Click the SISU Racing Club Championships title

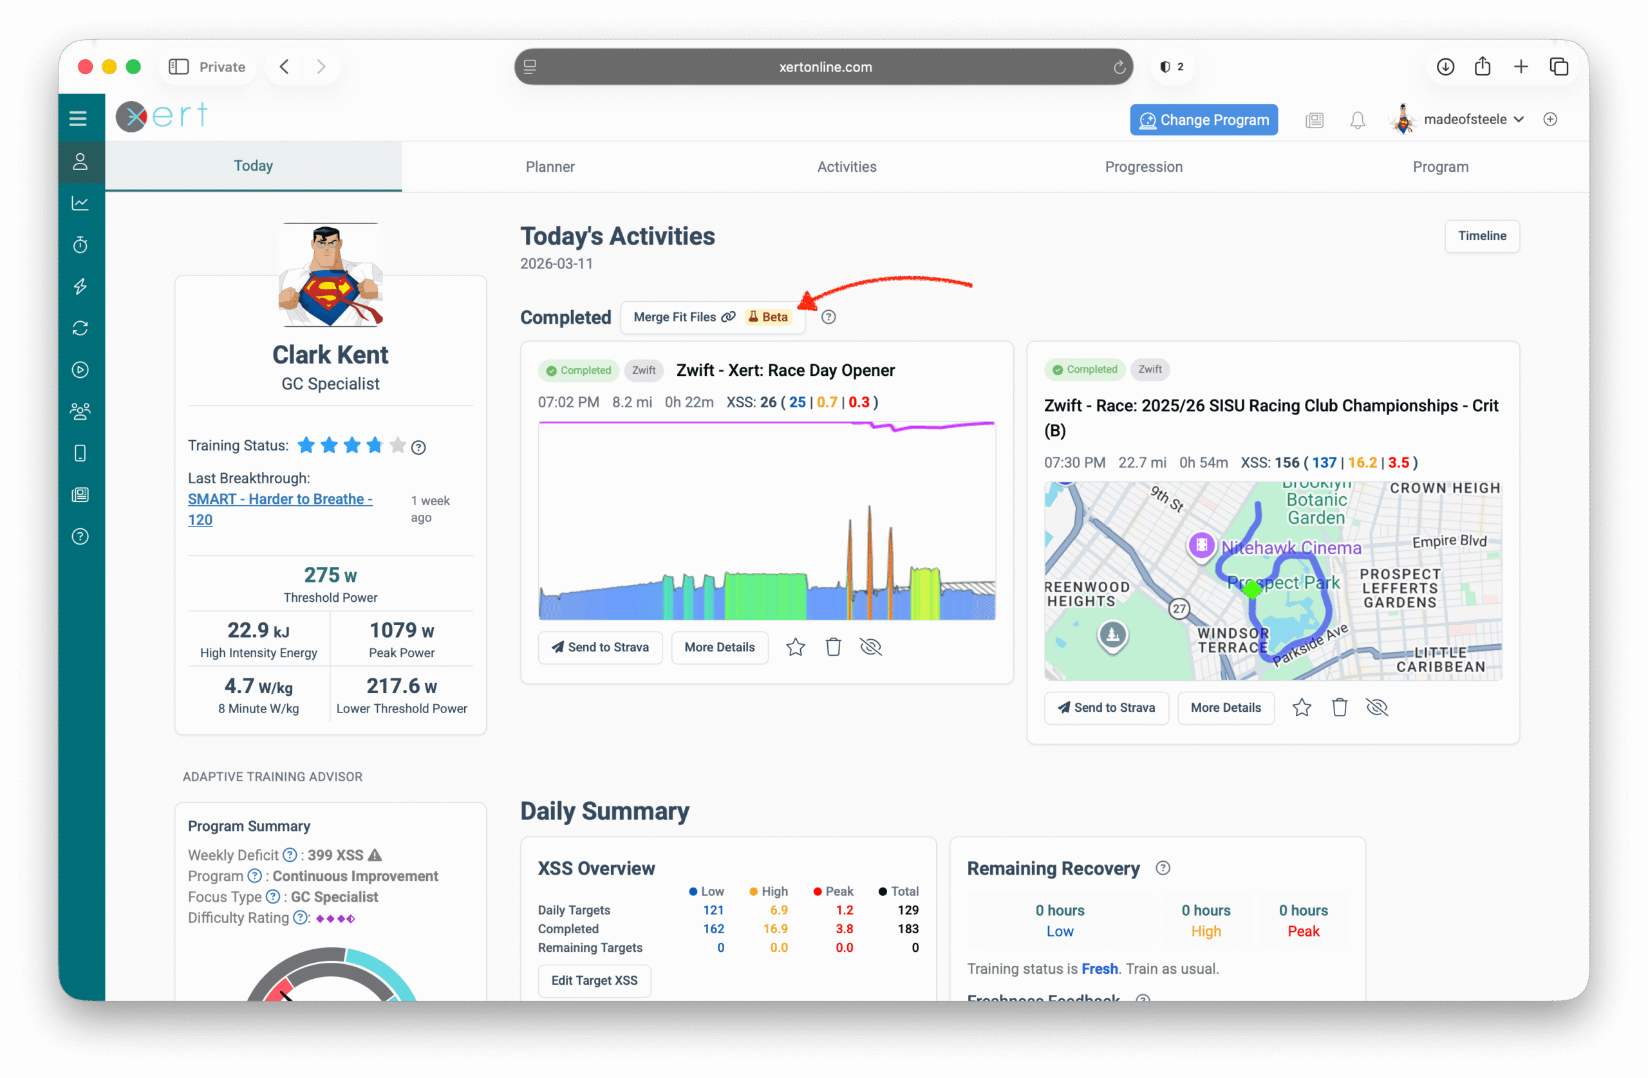(x=1271, y=418)
